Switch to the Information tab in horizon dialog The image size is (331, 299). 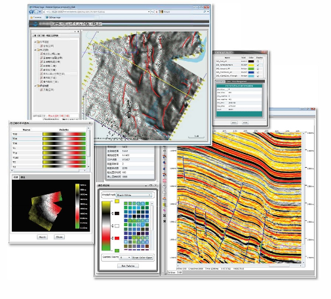(220, 81)
